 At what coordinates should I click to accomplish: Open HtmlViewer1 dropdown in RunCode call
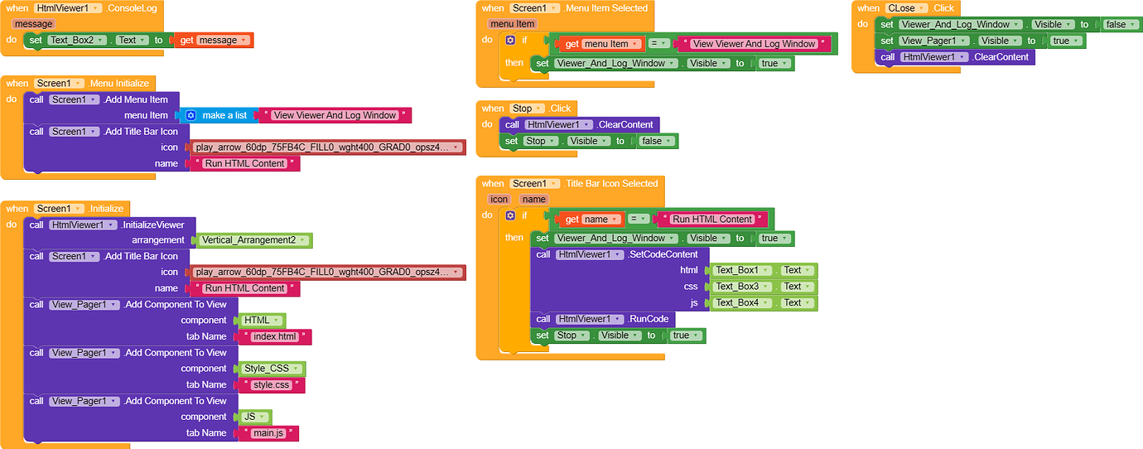tap(590, 319)
